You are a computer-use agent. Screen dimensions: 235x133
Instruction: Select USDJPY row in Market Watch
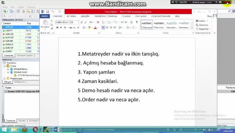(21, 31)
